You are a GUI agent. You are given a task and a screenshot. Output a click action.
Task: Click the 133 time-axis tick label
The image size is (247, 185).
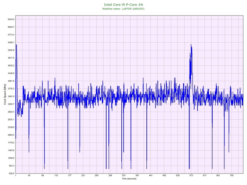click(56, 175)
